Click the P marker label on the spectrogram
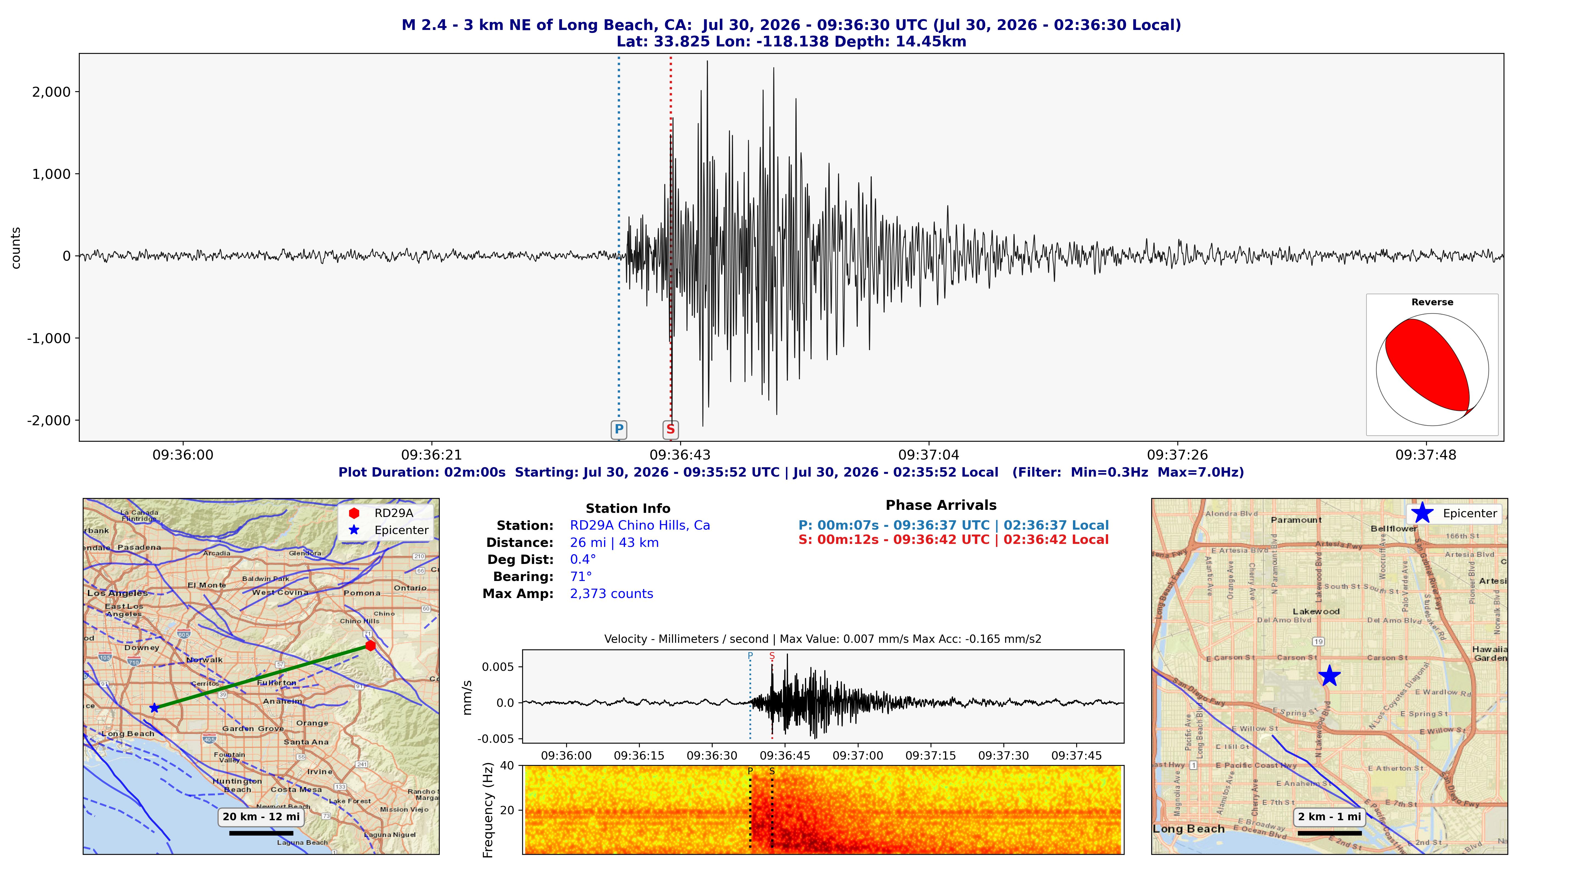 750,771
